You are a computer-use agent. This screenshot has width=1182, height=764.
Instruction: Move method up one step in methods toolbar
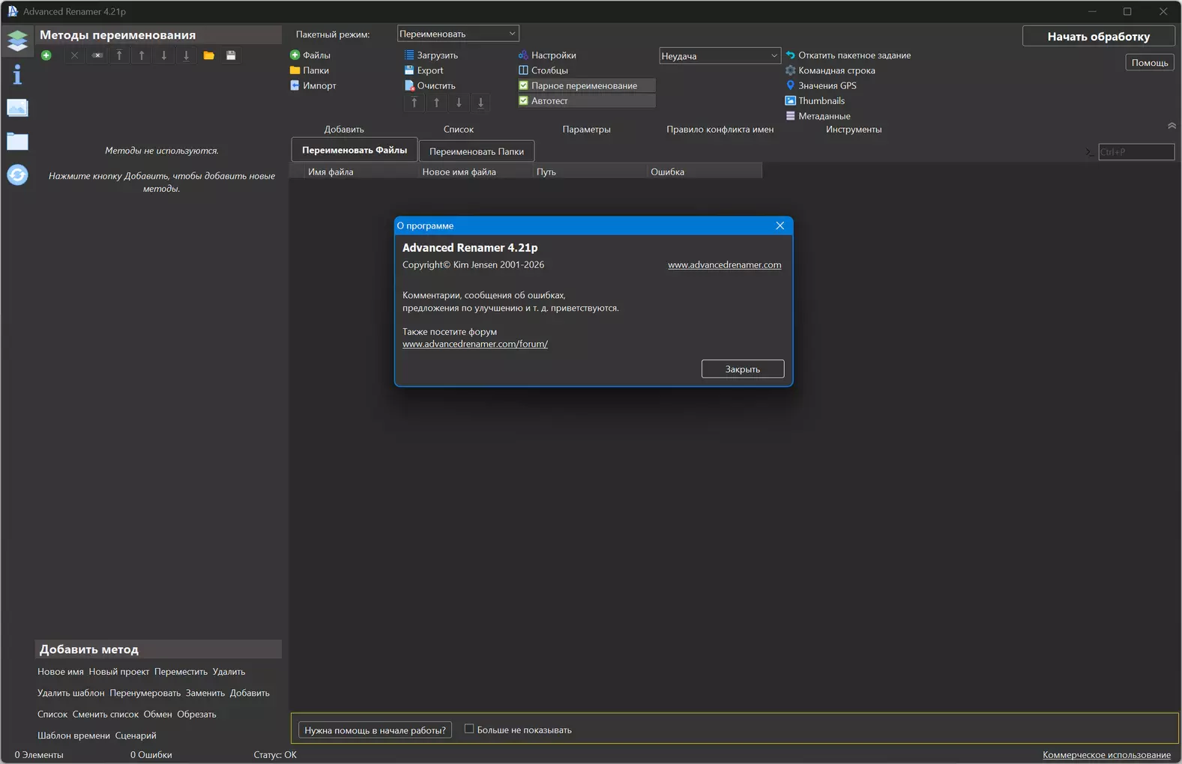point(142,55)
